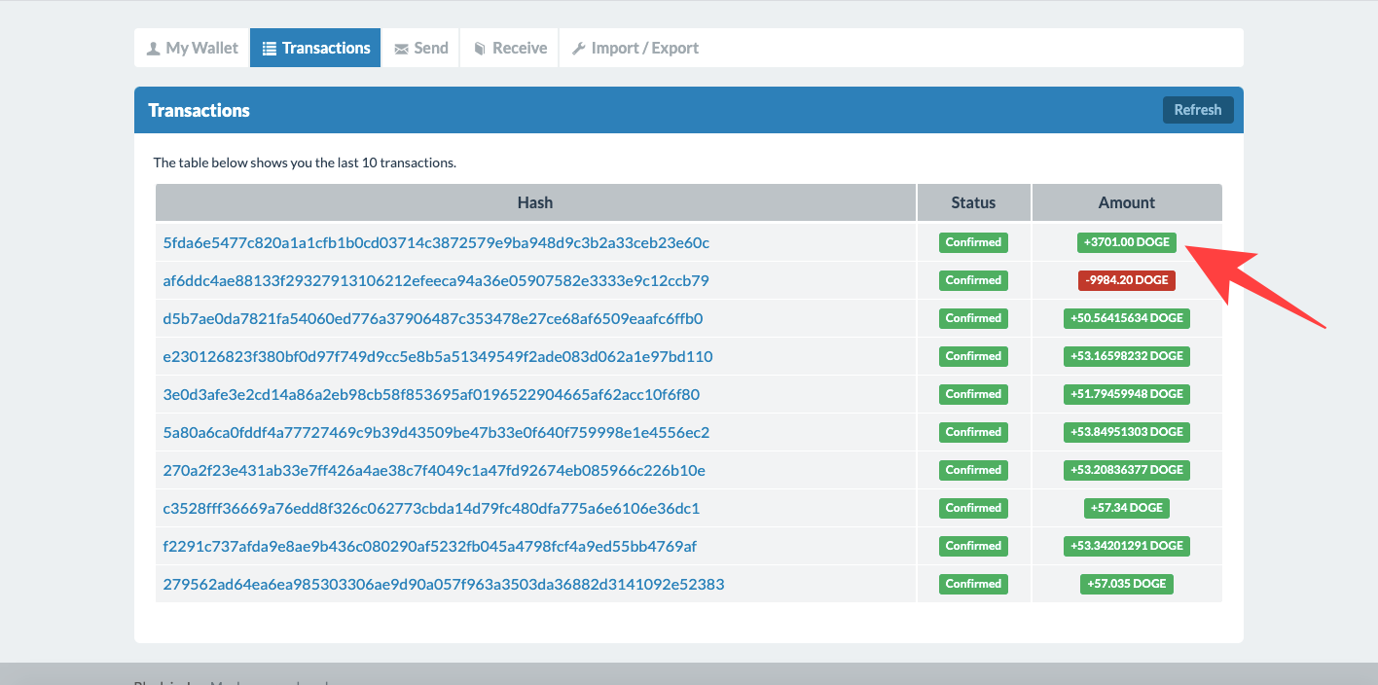
Task: Open transaction hash starting with 5a80a6ca0fdd
Action: (436, 432)
